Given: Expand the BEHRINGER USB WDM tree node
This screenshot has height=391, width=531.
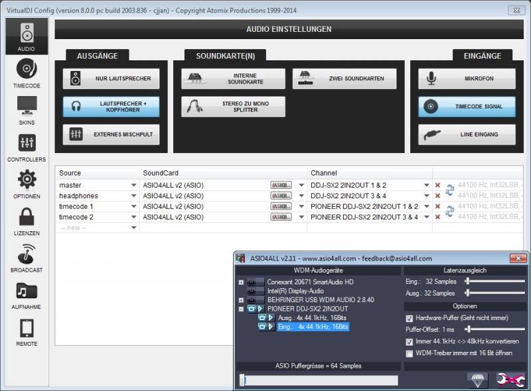Looking at the screenshot, I should point(241,300).
